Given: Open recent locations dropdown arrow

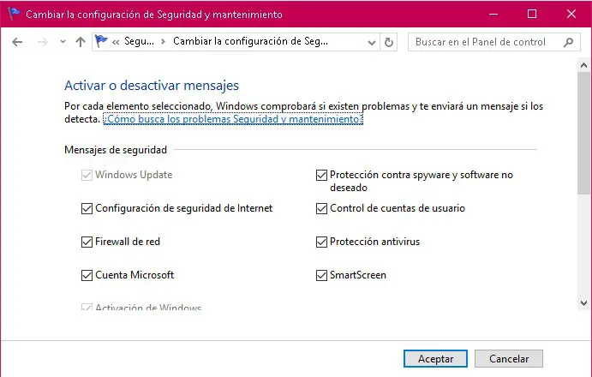Looking at the screenshot, I should pyautogui.click(x=63, y=42).
